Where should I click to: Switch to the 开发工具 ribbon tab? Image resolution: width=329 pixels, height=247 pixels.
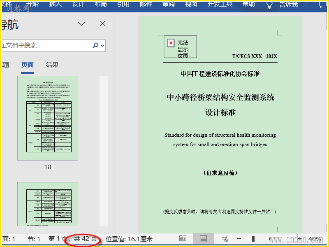tap(220, 4)
